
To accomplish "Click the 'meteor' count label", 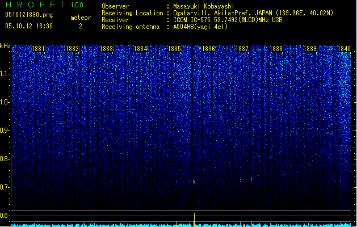I will 81,18.
